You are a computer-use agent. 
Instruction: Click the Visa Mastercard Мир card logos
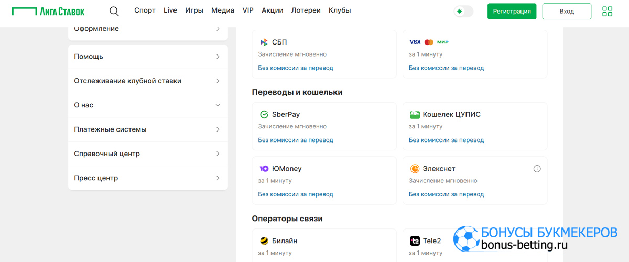(x=429, y=42)
